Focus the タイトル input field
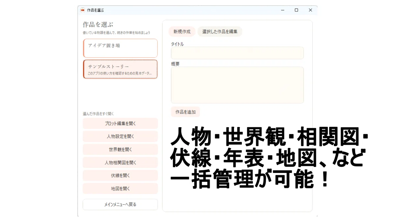 [x=237, y=53]
